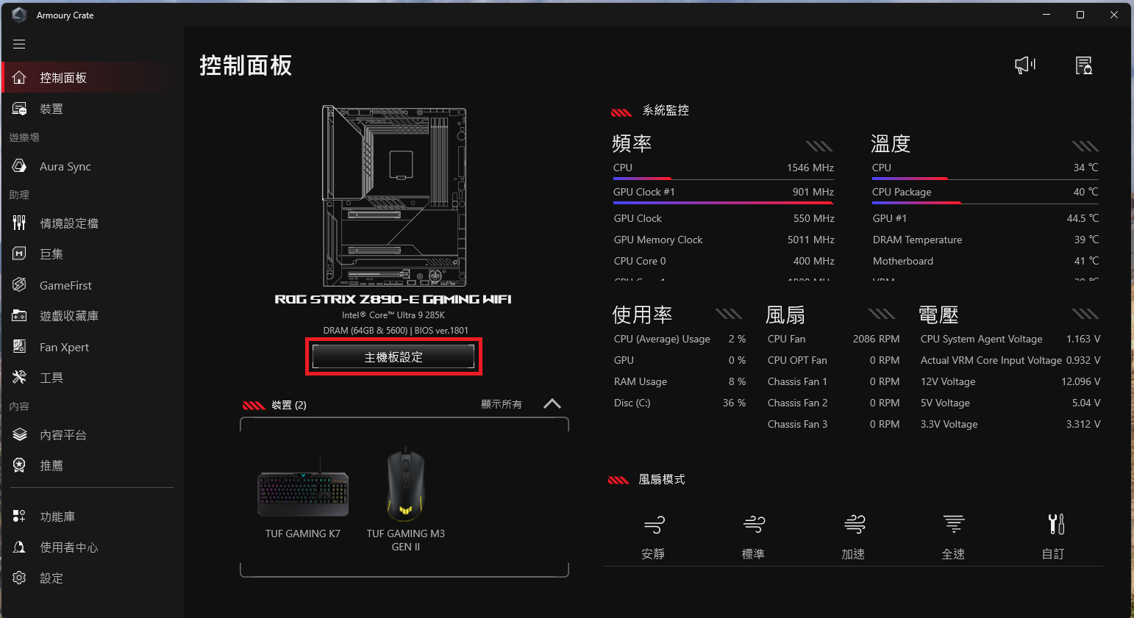Expand the 溫度 temperature panel
Viewport: 1134px width, 618px height.
[1085, 145]
